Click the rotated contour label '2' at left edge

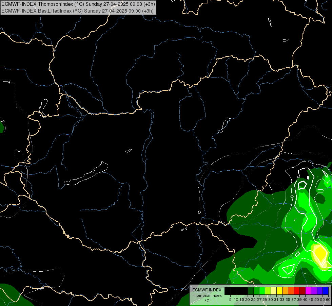coord(3,121)
